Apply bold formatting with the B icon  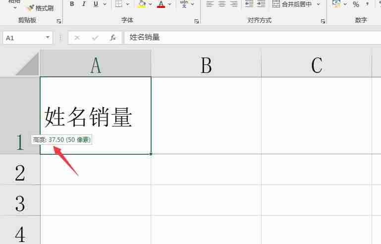coord(72,4)
